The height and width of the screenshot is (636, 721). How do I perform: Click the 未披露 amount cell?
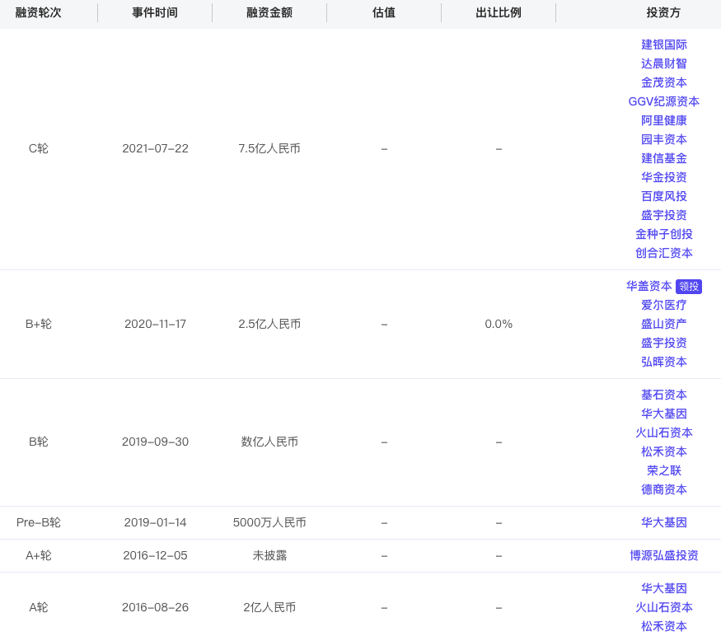tap(269, 555)
